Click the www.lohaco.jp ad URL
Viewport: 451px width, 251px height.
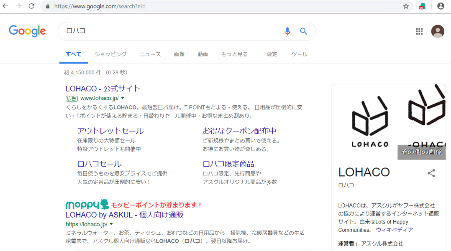click(100, 98)
